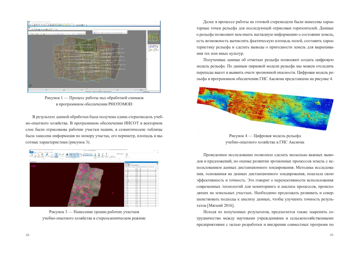Image resolution: width=359 pixels, height=254 pixels.
Task: Click the undo arrow in INSOT ribbon
Action: pos(60,155)
